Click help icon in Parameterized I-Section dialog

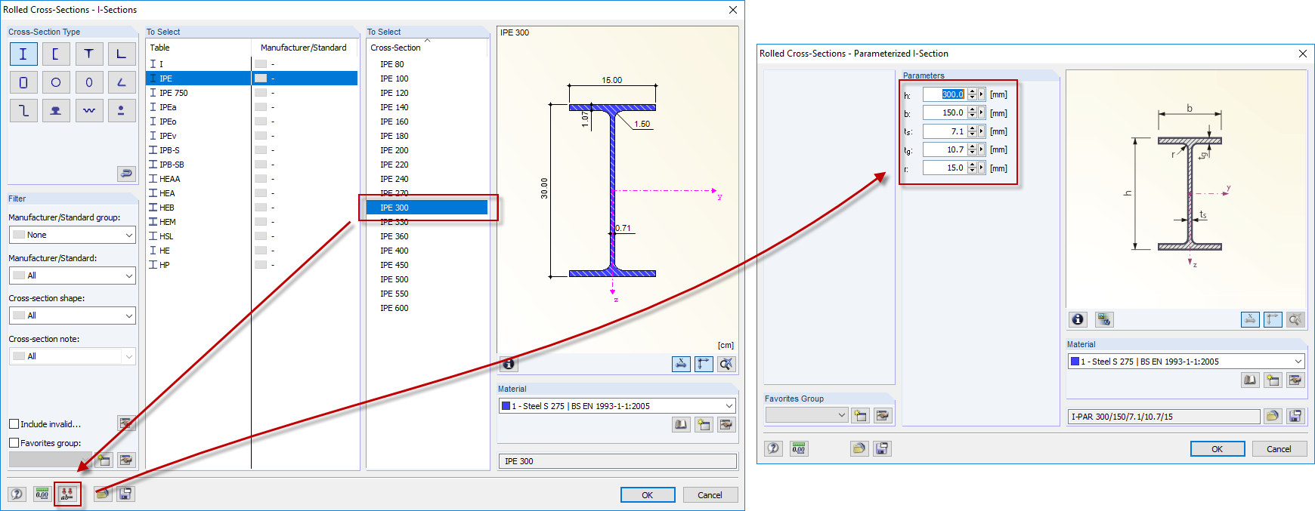773,448
